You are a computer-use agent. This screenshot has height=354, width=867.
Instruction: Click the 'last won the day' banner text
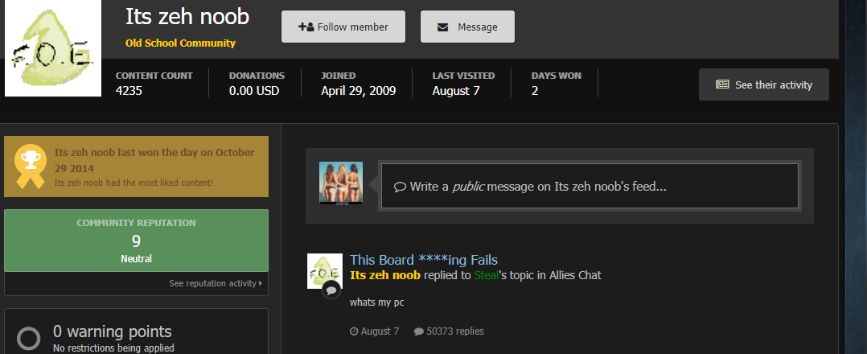(154, 160)
